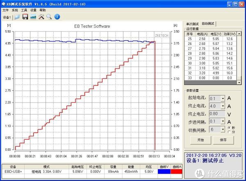Open the 文件 menu
246x181 pixels.
point(5,10)
